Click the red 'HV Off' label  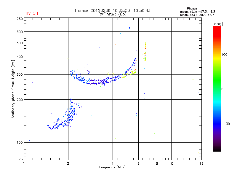(x=32, y=13)
